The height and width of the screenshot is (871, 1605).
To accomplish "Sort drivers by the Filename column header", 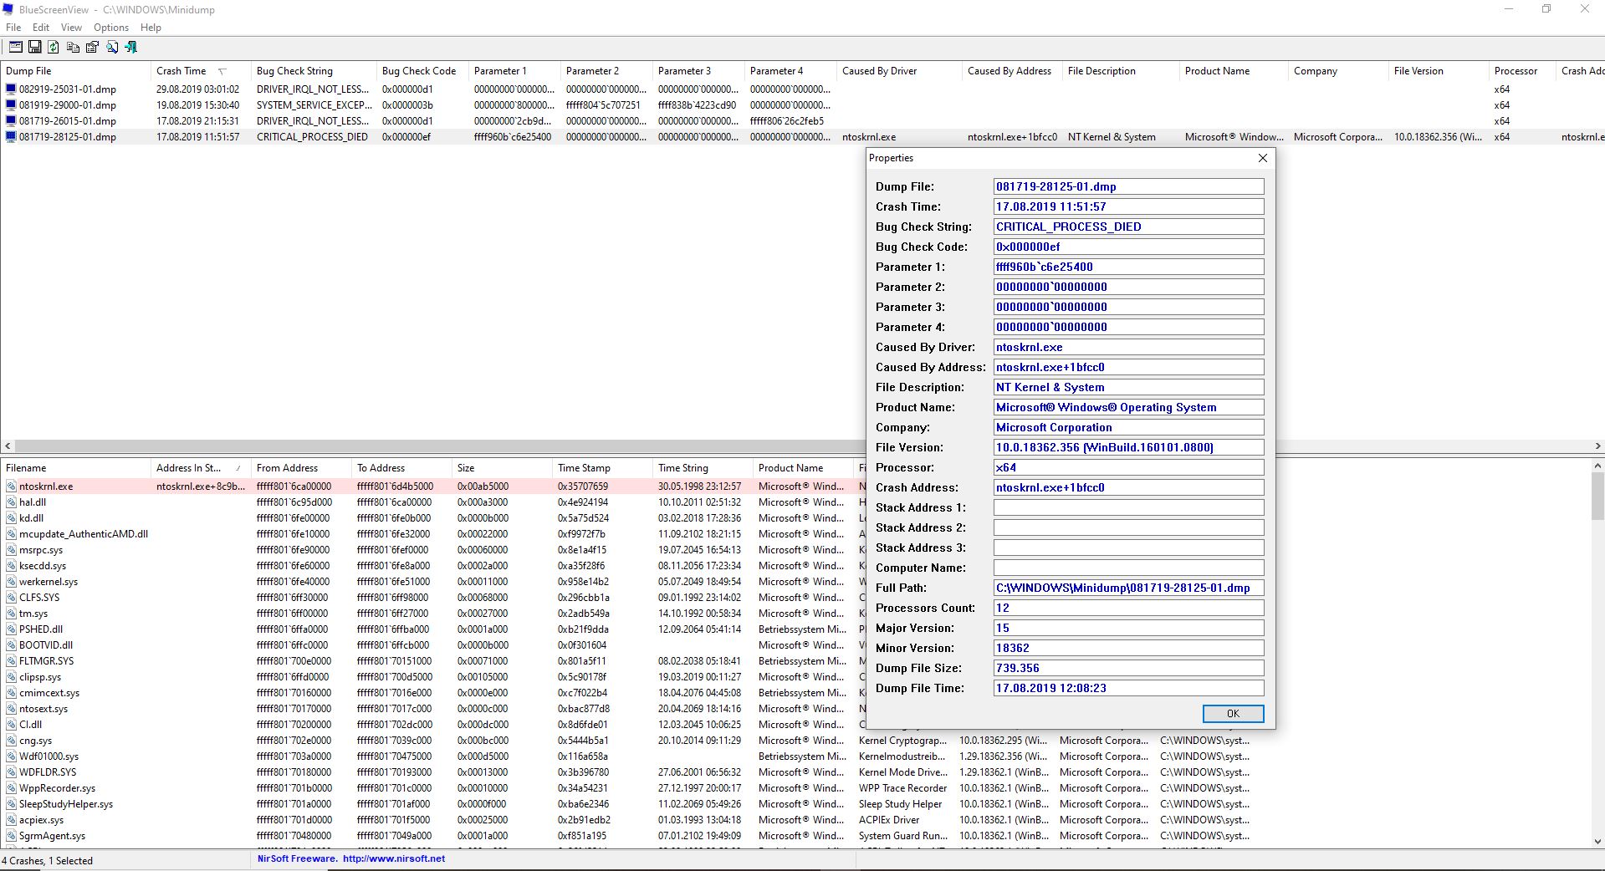I will point(75,468).
